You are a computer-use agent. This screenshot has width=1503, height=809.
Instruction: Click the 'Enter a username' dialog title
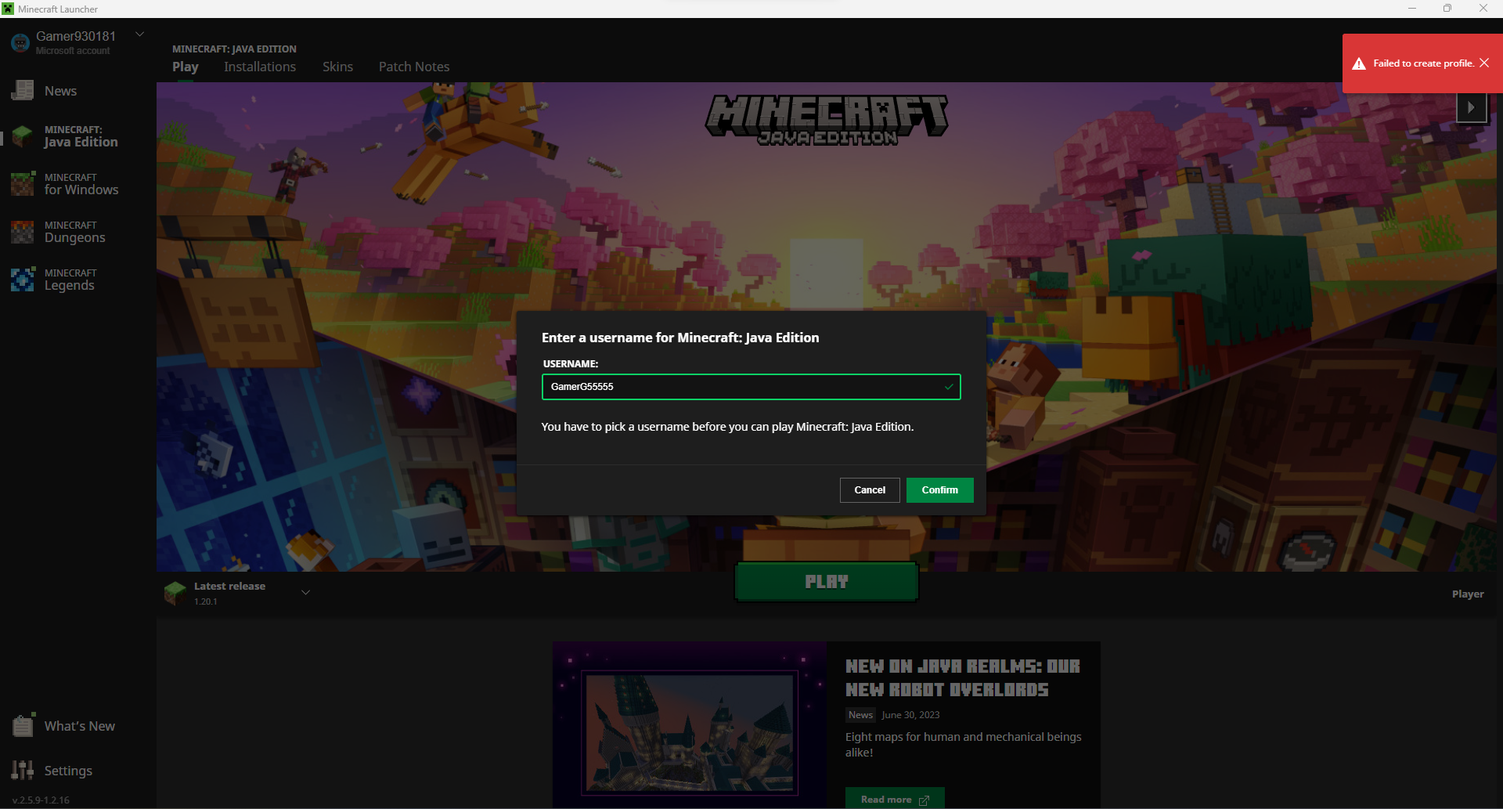680,338
